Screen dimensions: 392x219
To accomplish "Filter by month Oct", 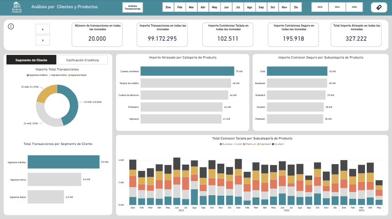I will pos(273,7).
